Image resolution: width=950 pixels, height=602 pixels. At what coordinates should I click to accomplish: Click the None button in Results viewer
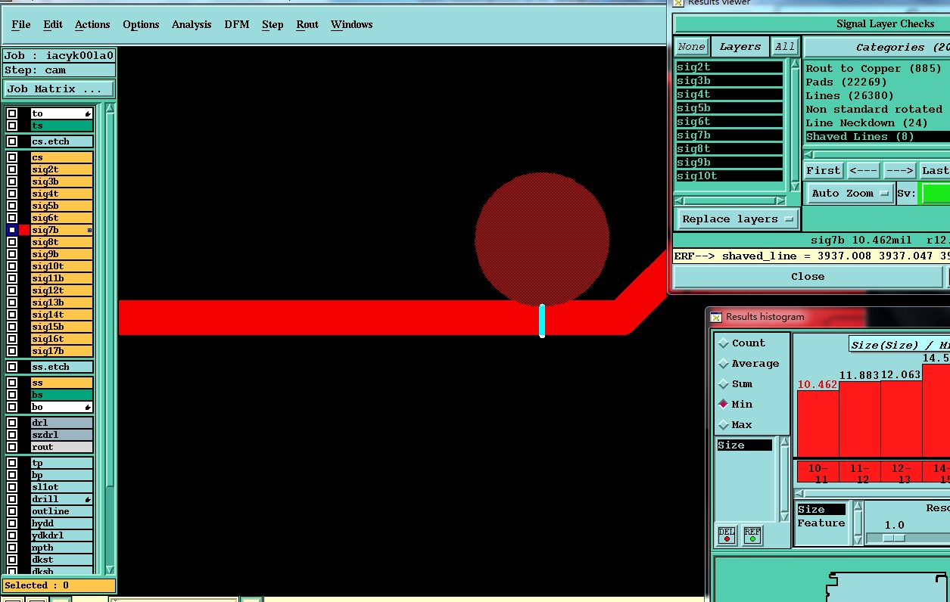click(691, 46)
